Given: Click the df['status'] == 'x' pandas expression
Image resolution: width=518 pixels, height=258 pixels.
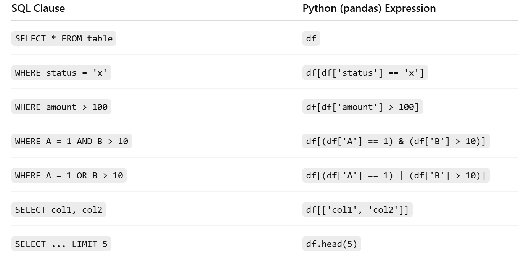Looking at the screenshot, I should tap(365, 73).
